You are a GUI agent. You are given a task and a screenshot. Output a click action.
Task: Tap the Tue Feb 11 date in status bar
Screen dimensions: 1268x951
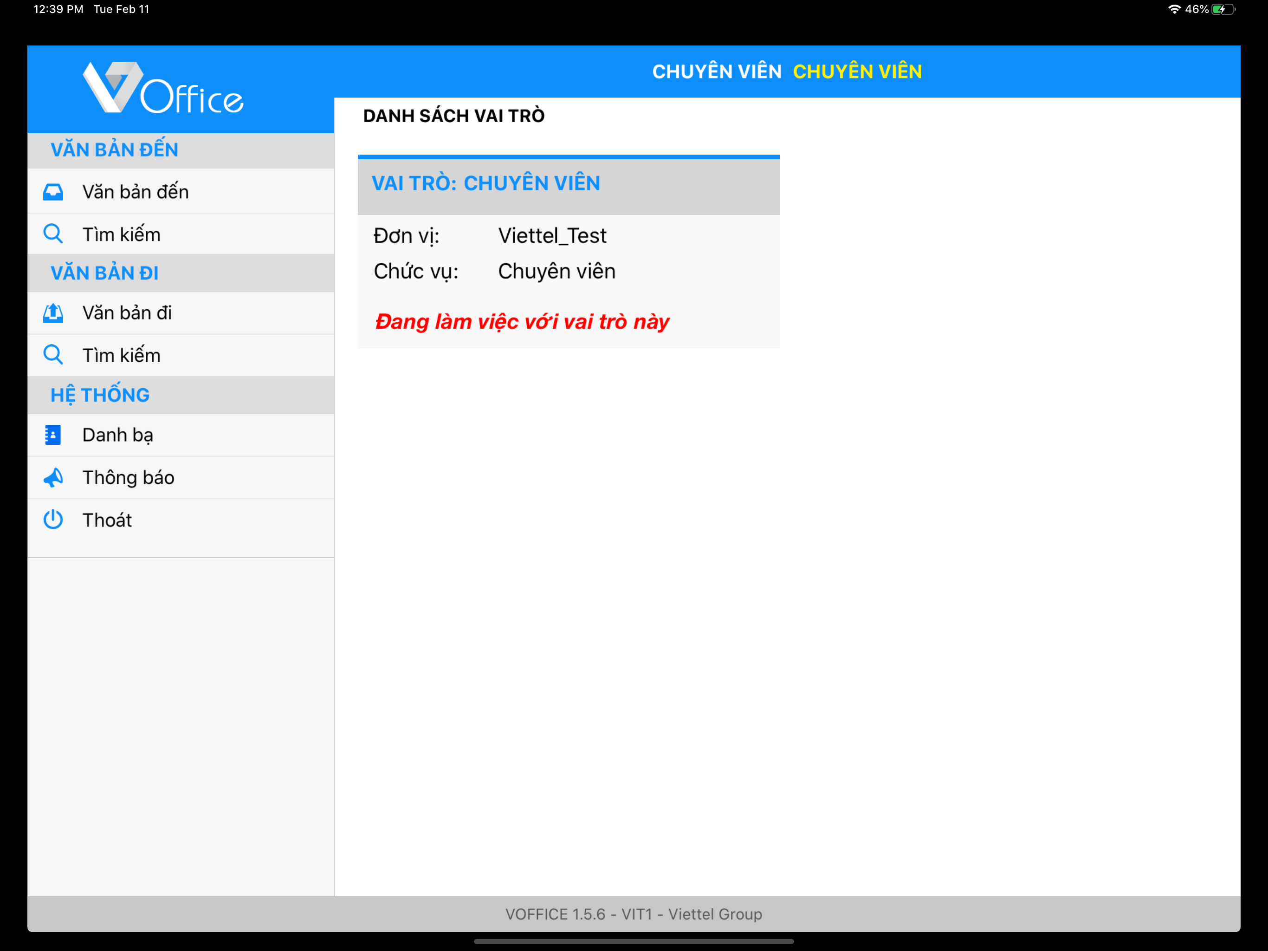pyautogui.click(x=121, y=9)
